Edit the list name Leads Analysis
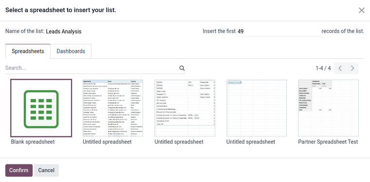Viewport: 370px width, 182px height. tap(64, 32)
